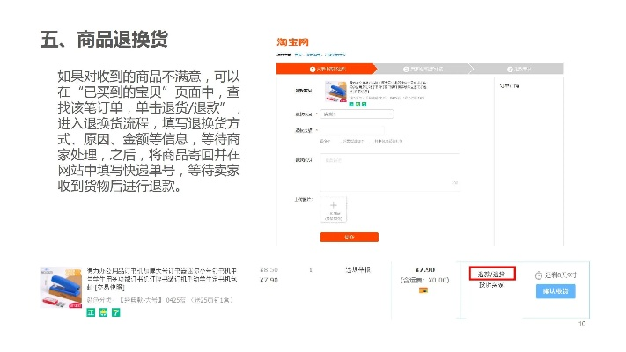Focus the refund description text area
Viewport: 626px width, 352px height.
pos(390,172)
